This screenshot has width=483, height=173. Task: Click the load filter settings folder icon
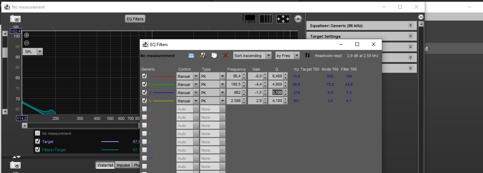click(x=191, y=55)
